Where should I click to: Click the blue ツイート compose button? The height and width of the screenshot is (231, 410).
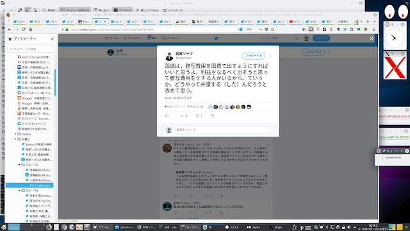coord(321,38)
